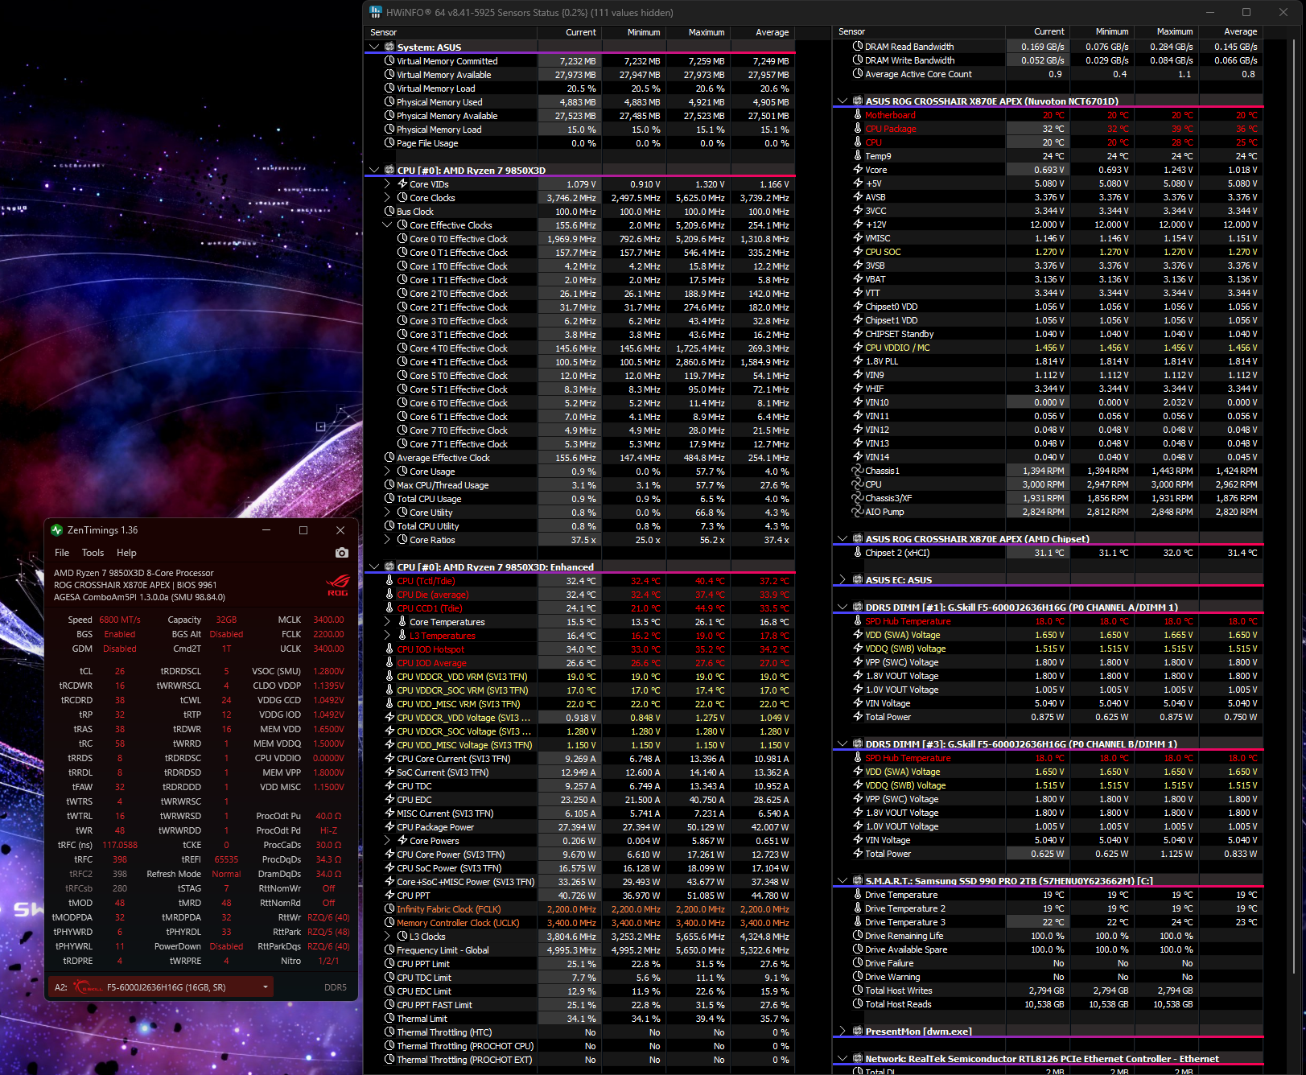The image size is (1306, 1075).
Task: Click the ZenTimings app icon in title bar
Action: click(56, 530)
